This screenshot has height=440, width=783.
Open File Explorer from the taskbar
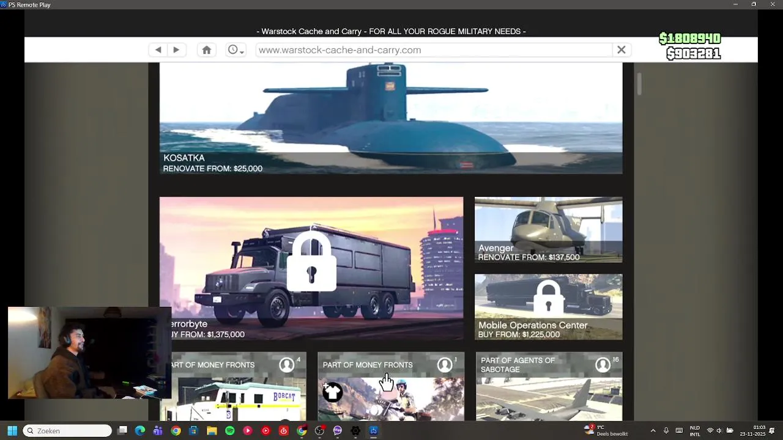(212, 431)
